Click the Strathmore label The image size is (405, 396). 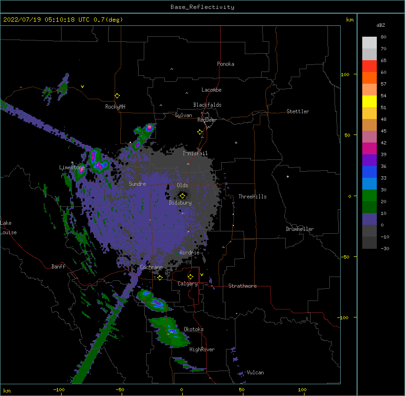(x=242, y=286)
